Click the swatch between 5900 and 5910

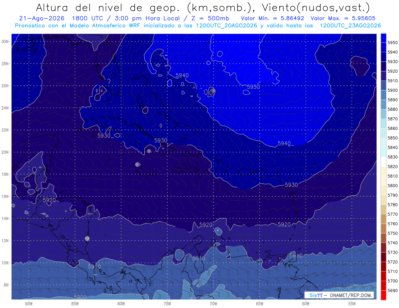pos(383,86)
